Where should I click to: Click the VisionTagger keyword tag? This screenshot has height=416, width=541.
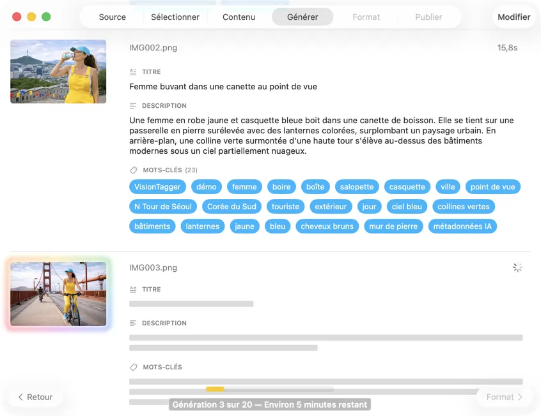158,187
